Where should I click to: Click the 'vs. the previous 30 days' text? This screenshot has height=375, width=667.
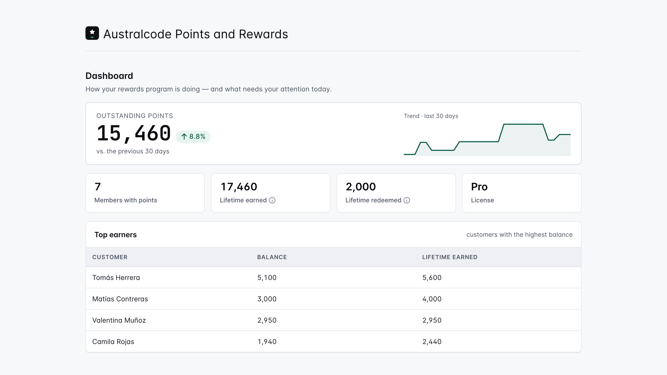pos(133,151)
